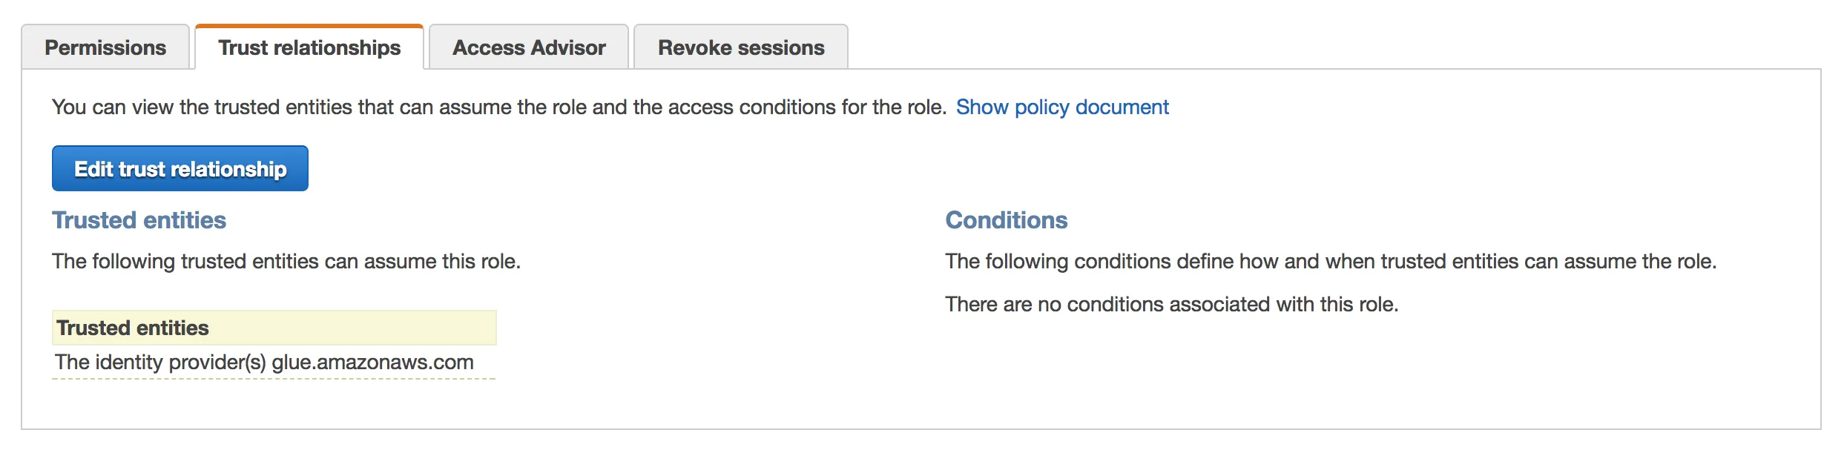The height and width of the screenshot is (470, 1844).
Task: Click the sentence about trusted entities assuming role
Action: [x=286, y=262]
